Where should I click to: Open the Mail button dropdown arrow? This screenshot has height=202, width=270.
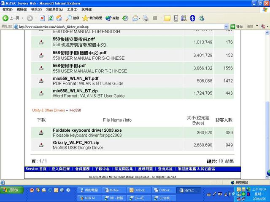click(140, 18)
